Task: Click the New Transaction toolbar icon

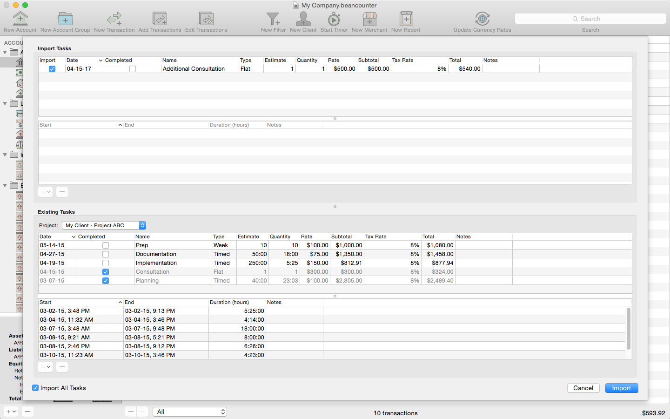Action: (114, 19)
